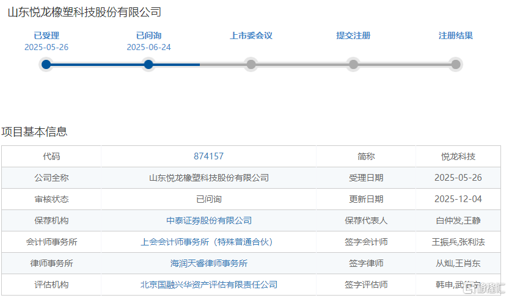Click the 山东悦龙橡塑科技 company title heading
The image size is (509, 298).
[84, 12]
